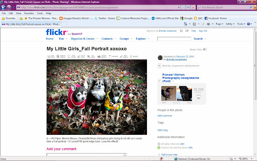The image size is (257, 161).
Task: Open the IE Tools toolbar dropdown
Action: coord(241,24)
